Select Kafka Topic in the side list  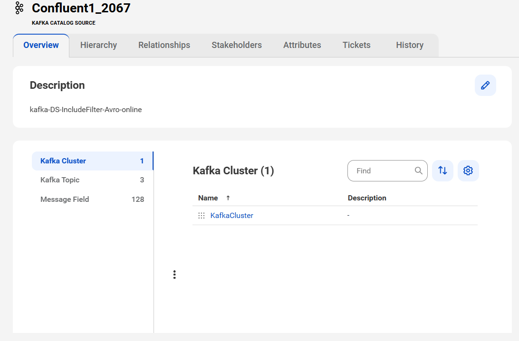click(92, 180)
